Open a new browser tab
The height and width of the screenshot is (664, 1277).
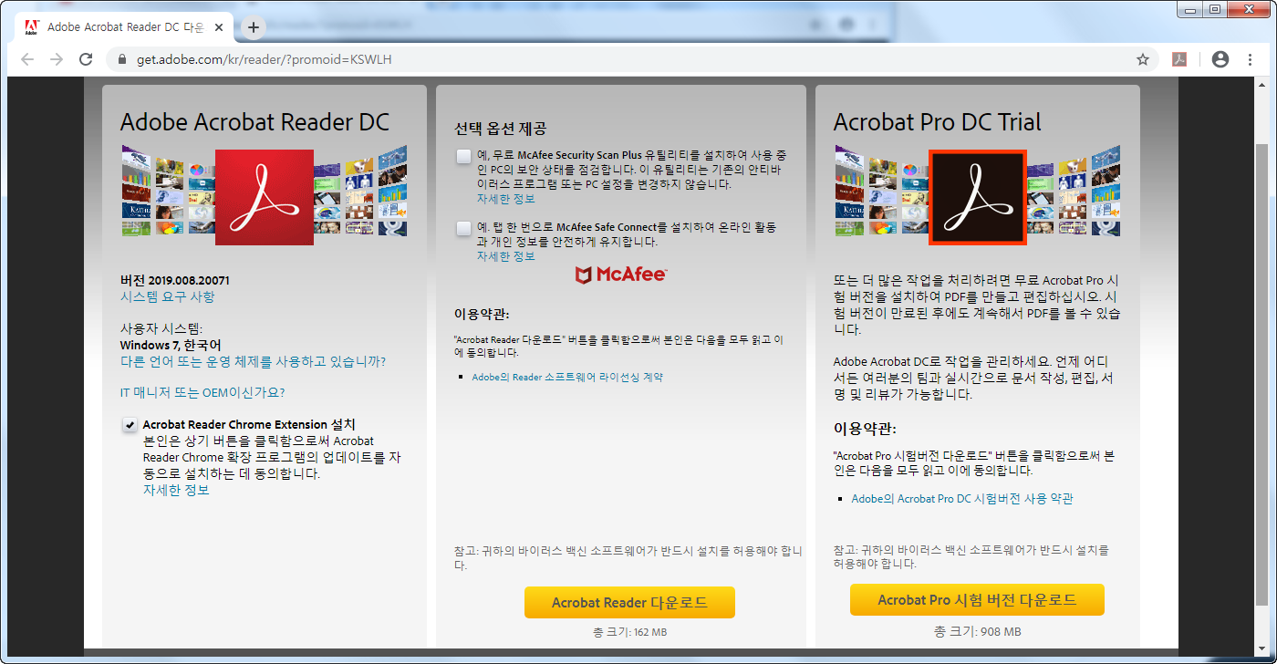tap(254, 27)
